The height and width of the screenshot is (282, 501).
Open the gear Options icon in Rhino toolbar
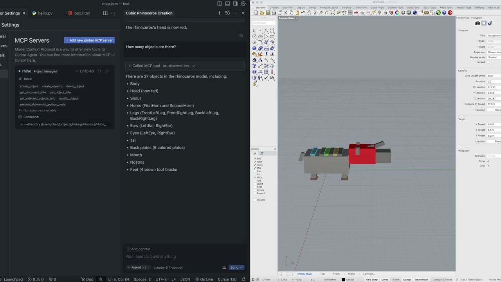[x=426, y=13]
